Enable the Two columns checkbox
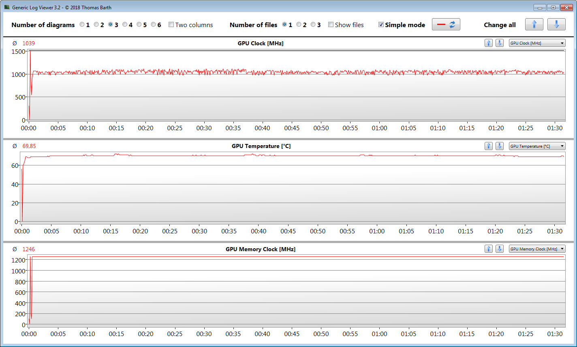The image size is (577, 347). (x=171, y=25)
